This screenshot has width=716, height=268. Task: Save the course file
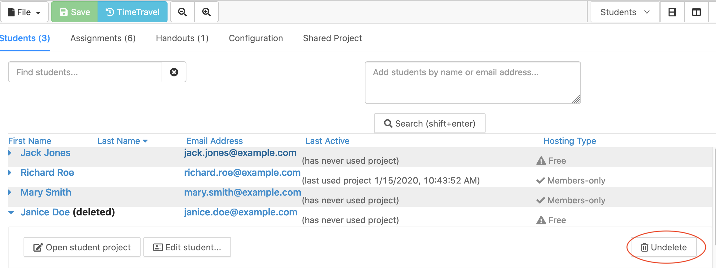(x=75, y=12)
